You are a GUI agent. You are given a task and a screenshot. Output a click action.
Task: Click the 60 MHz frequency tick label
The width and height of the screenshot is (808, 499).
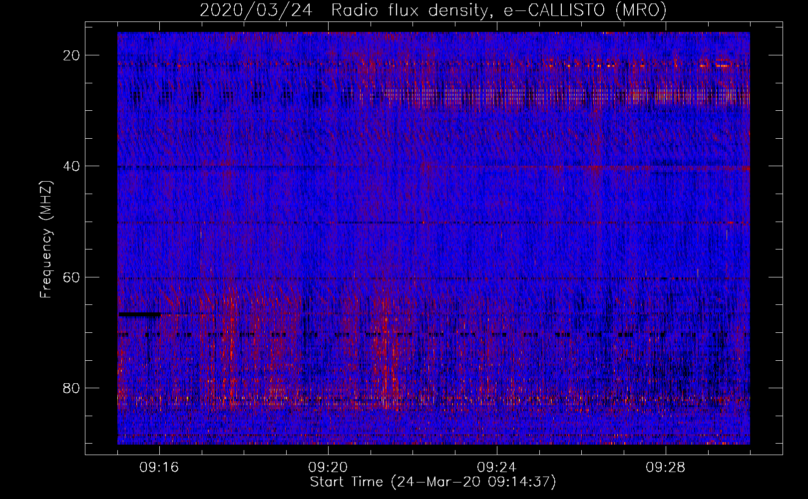71,277
